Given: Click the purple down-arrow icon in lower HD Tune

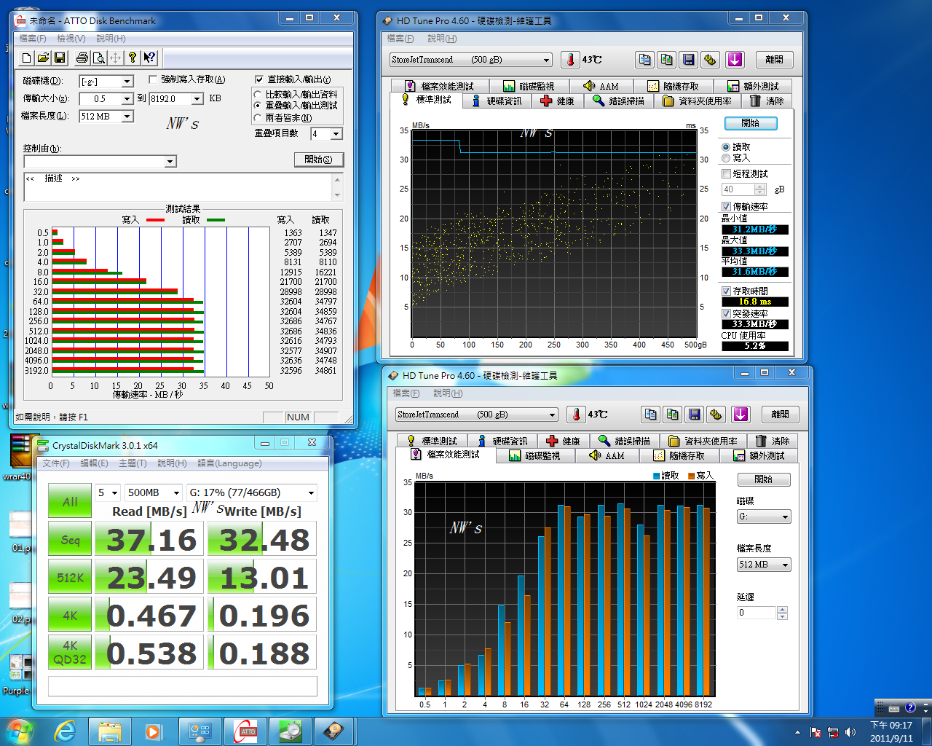Looking at the screenshot, I should coord(741,415).
